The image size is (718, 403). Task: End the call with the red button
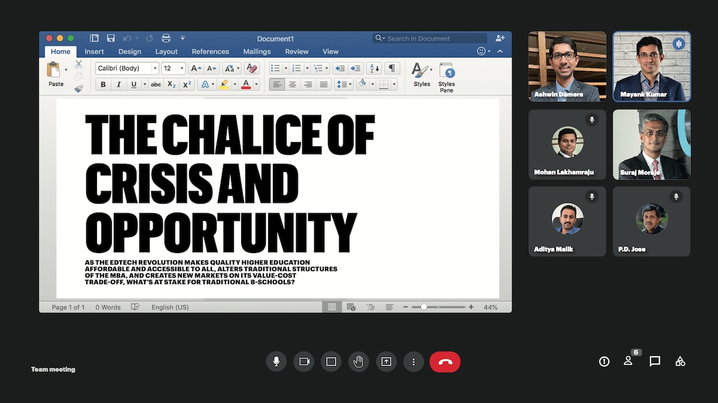tap(445, 361)
